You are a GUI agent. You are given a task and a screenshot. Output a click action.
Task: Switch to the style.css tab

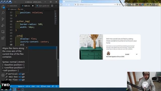[27, 6]
